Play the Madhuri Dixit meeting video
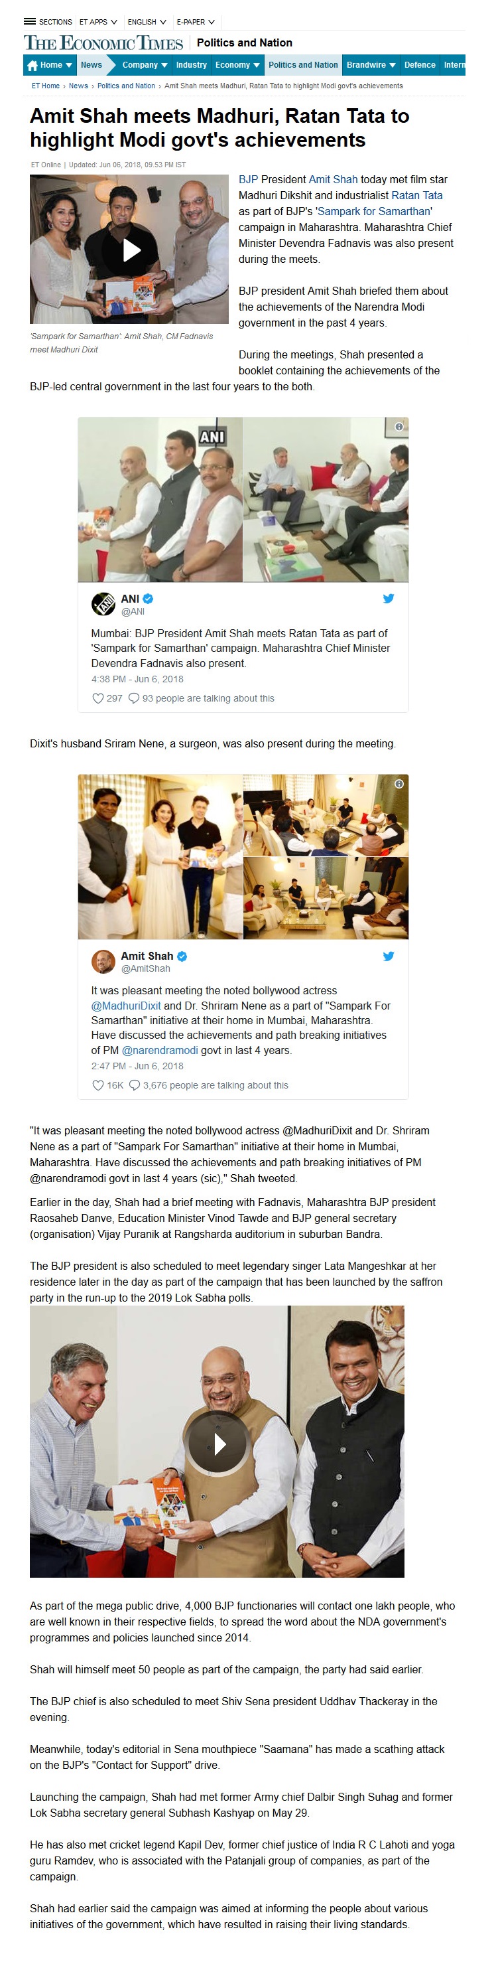 coord(131,249)
